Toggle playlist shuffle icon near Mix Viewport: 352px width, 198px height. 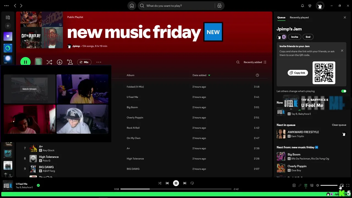pos(49,62)
